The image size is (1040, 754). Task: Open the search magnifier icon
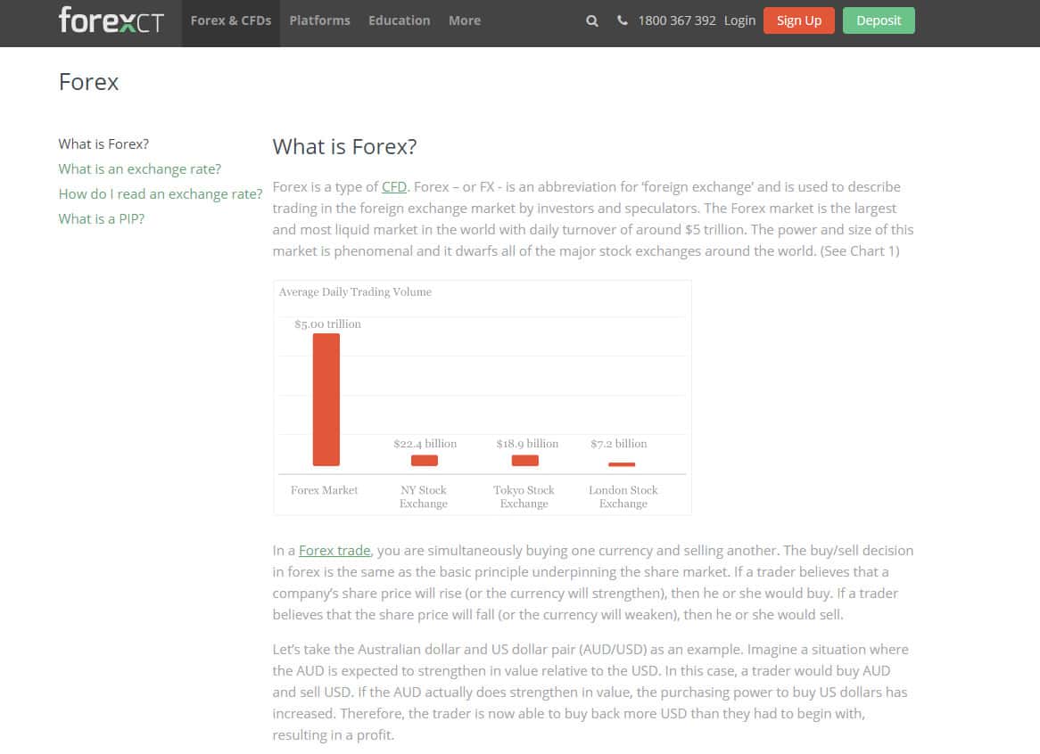click(x=592, y=20)
